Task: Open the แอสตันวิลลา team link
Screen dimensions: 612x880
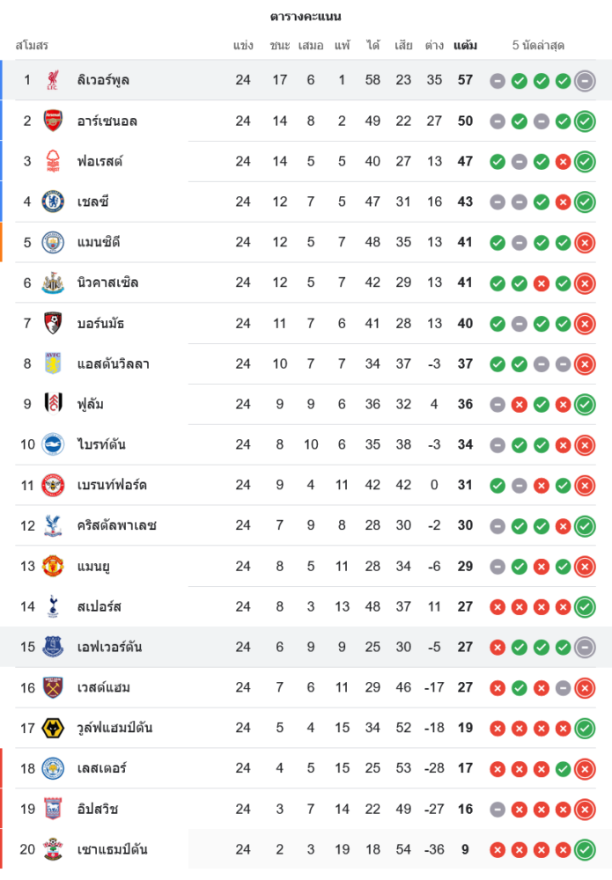Action: pyautogui.click(x=114, y=363)
